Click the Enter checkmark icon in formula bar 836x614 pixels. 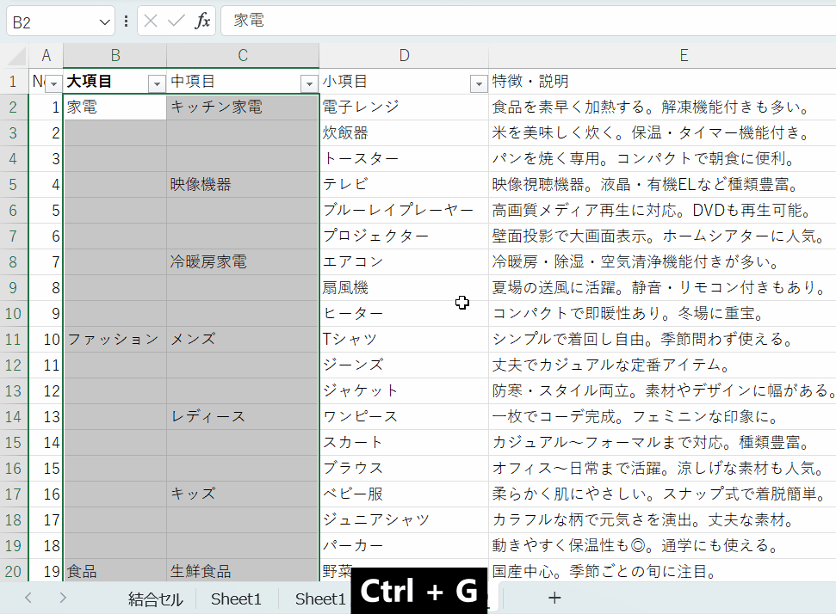176,21
